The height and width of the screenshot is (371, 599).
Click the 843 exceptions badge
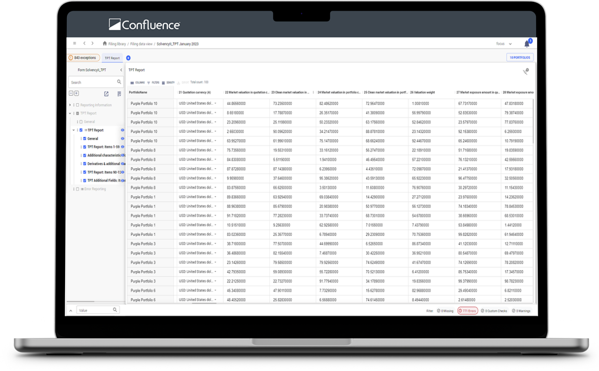coord(83,57)
